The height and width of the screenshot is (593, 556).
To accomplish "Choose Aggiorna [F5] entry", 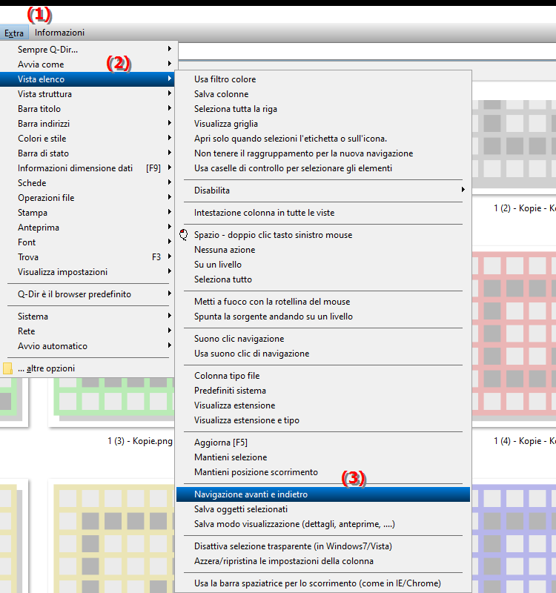I will coord(323,442).
